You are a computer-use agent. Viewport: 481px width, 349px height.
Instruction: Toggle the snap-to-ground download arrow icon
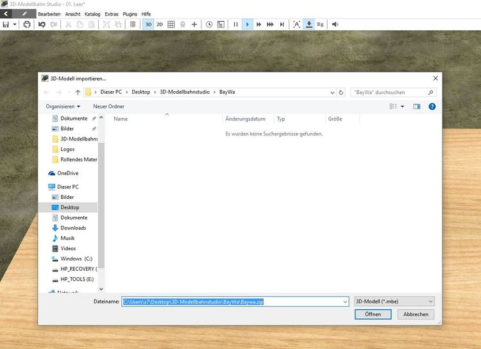[309, 24]
